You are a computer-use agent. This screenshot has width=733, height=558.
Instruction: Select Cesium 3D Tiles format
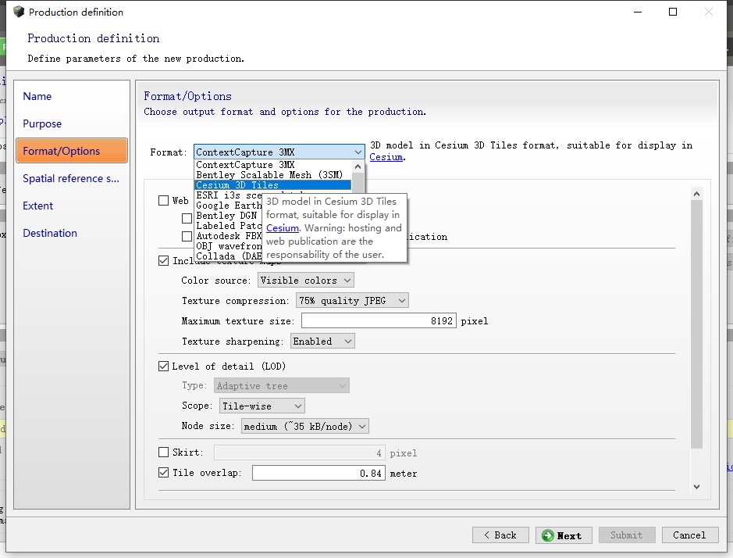273,185
